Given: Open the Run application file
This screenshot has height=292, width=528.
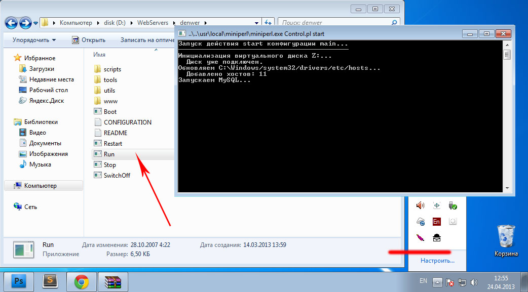Looking at the screenshot, I should tap(109, 154).
